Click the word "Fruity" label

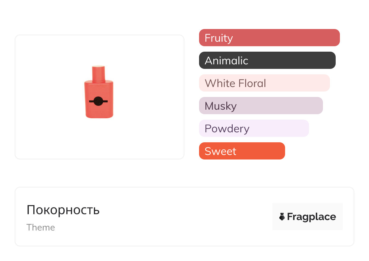219,38
